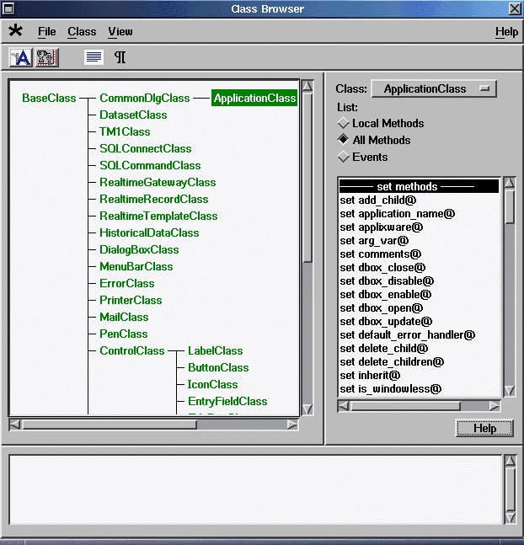Select ControlClass in the class tree
Viewport: 524px width, 545px height.
pos(131,350)
